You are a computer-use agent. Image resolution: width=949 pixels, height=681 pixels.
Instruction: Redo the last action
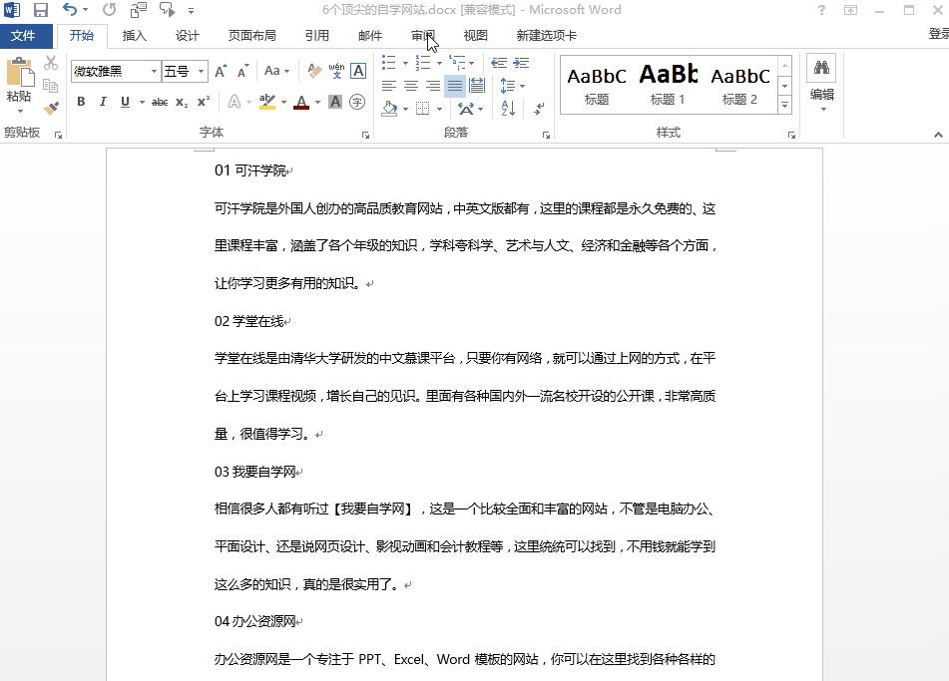(109, 10)
